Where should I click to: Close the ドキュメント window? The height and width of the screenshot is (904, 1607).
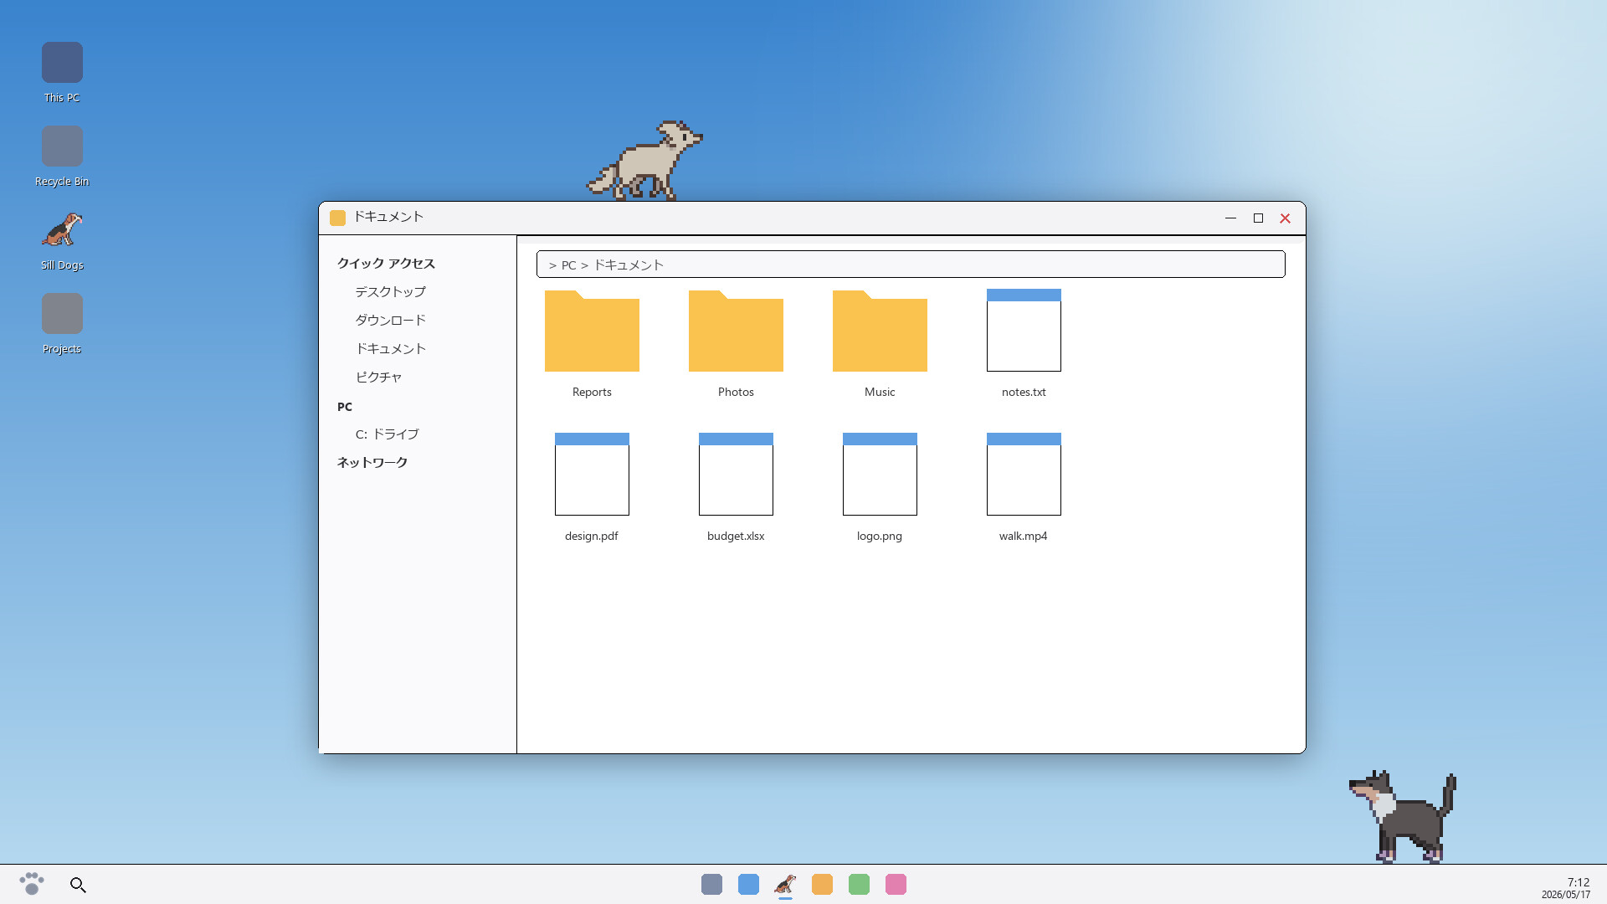tap(1285, 218)
